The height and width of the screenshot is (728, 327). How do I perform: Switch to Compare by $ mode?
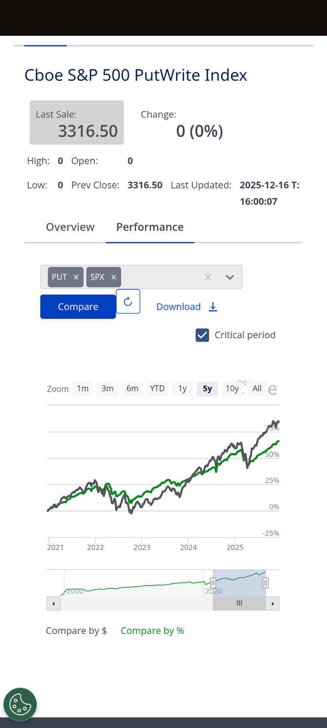coord(76,631)
